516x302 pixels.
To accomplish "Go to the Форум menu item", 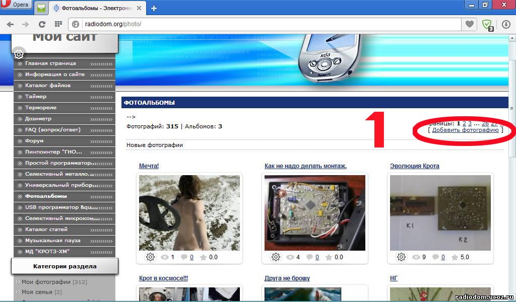I will [x=64, y=141].
